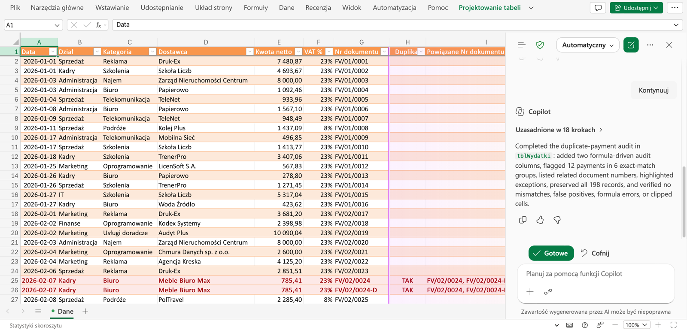
Task: Open the Kategoria column filter dropdown
Action: [152, 51]
